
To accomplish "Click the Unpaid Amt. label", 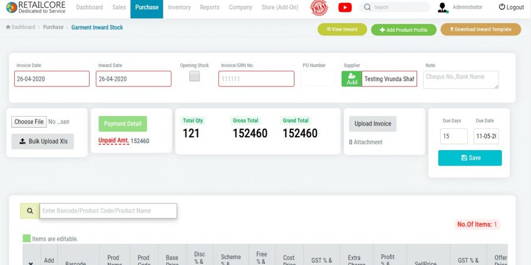I will 114,141.
